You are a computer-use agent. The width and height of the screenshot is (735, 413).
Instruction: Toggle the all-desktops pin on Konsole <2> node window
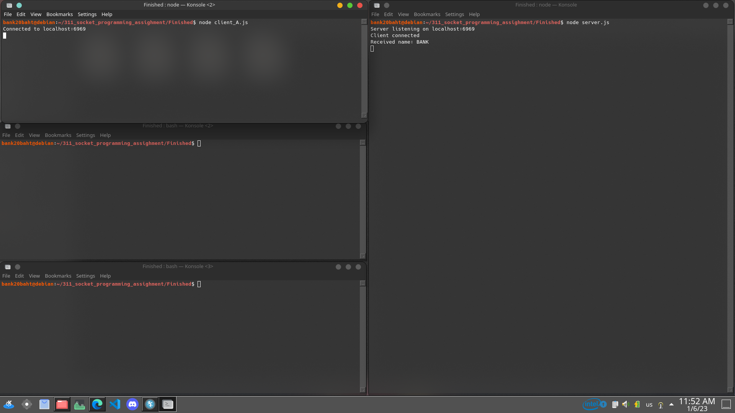tap(19, 5)
